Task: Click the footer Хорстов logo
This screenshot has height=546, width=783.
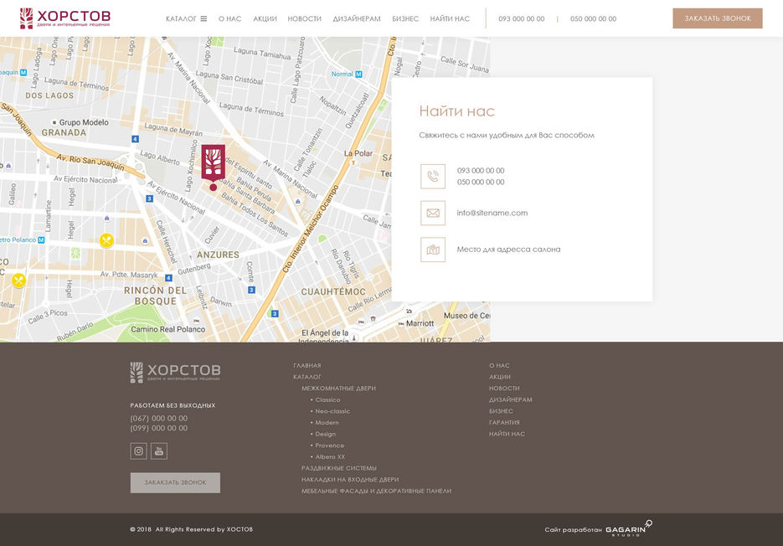Action: point(175,372)
